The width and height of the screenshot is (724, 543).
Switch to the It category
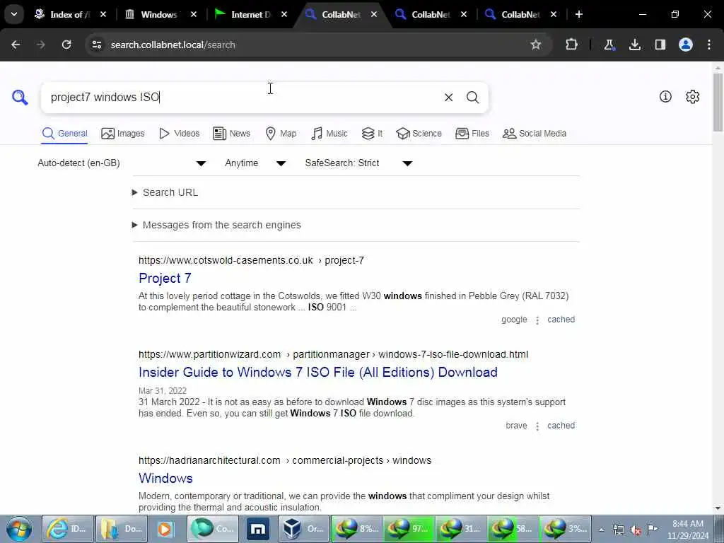tap(372, 134)
